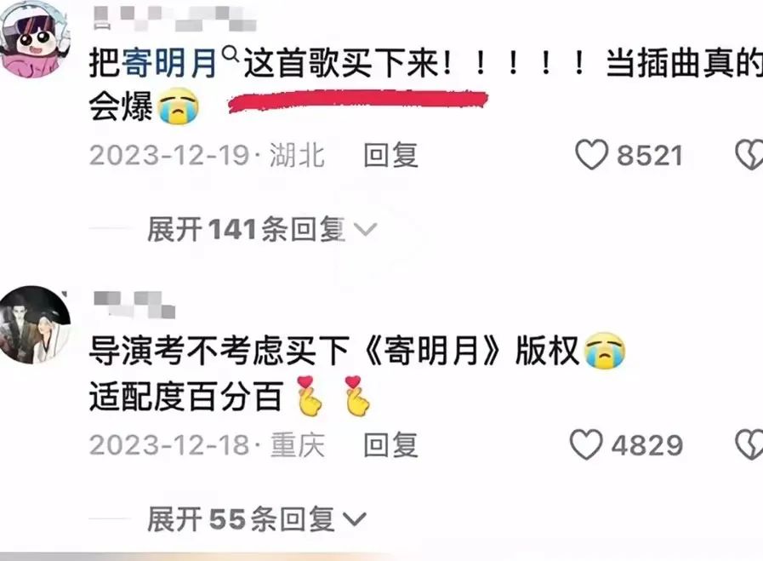This screenshot has height=561, width=763.
Task: Tap chevron next to 展开55条回复
Action: [354, 519]
